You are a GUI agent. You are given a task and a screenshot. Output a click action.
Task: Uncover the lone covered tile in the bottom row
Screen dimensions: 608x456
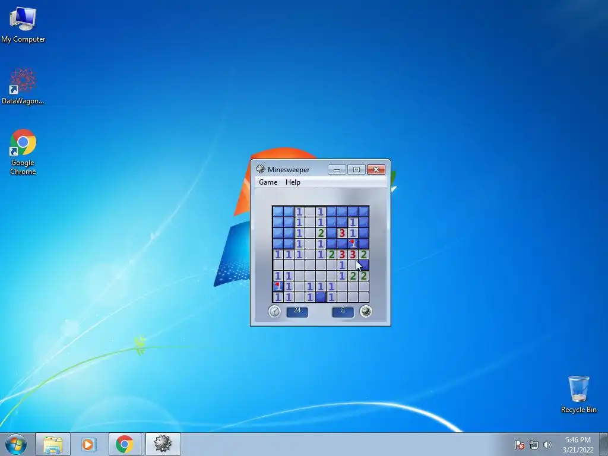(x=321, y=297)
